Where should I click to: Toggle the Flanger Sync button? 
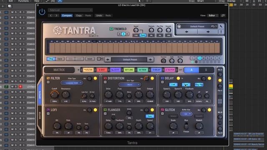coord(150,116)
